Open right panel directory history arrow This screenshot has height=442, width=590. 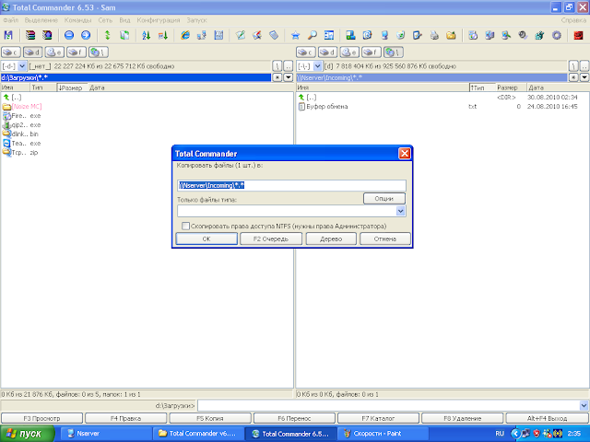584,77
